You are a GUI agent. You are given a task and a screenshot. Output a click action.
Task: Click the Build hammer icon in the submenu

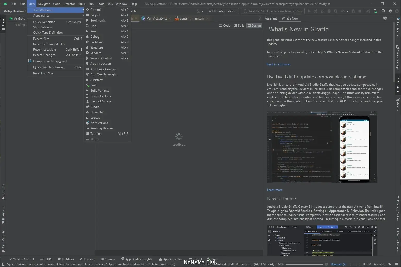coord(87,85)
